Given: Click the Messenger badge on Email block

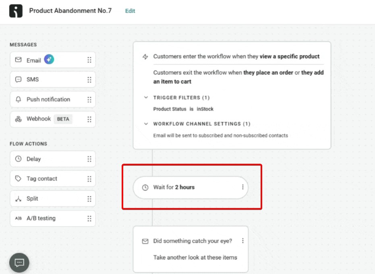Looking at the screenshot, I should click(x=48, y=59).
